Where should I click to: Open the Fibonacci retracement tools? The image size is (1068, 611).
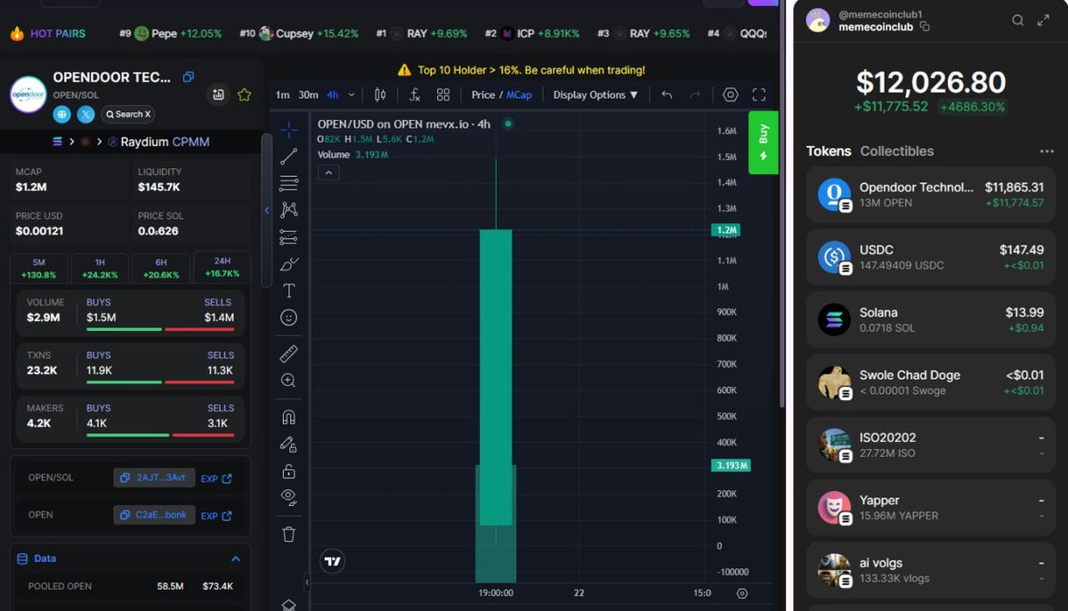coord(288,183)
